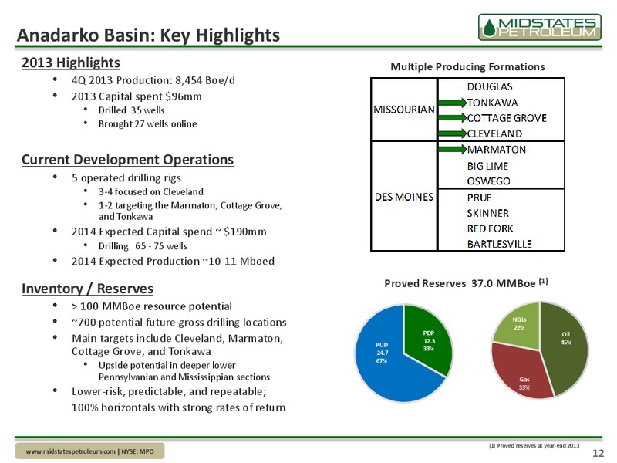The width and height of the screenshot is (617, 463).
Task: Click the MISSOURIAN table cell
Action: click(403, 110)
